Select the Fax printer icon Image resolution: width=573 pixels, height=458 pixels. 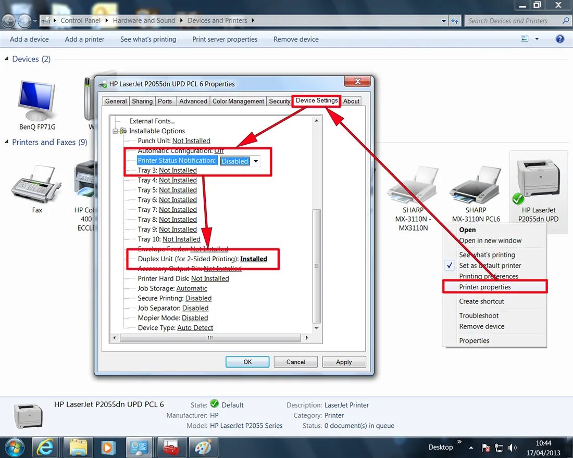tap(36, 184)
